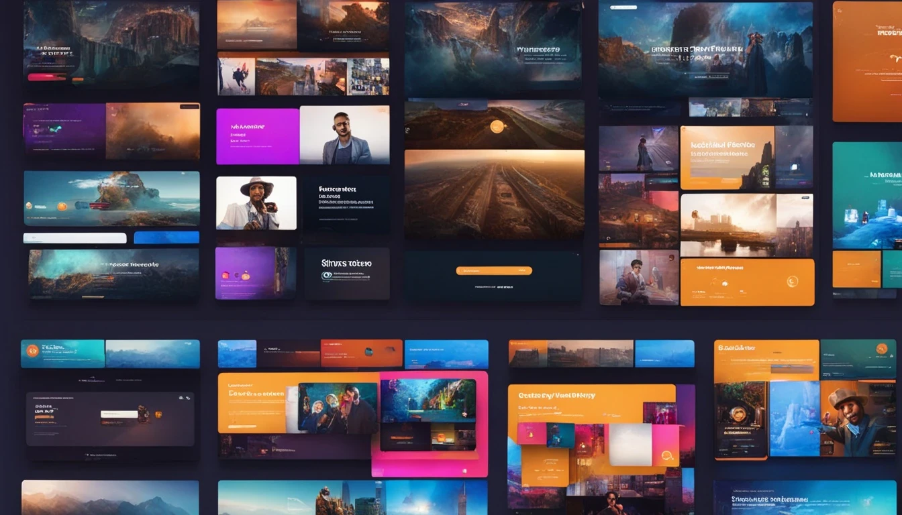This screenshot has height=515, width=902.
Task: Click the circle icon on the orange card at right
Action: (x=793, y=282)
